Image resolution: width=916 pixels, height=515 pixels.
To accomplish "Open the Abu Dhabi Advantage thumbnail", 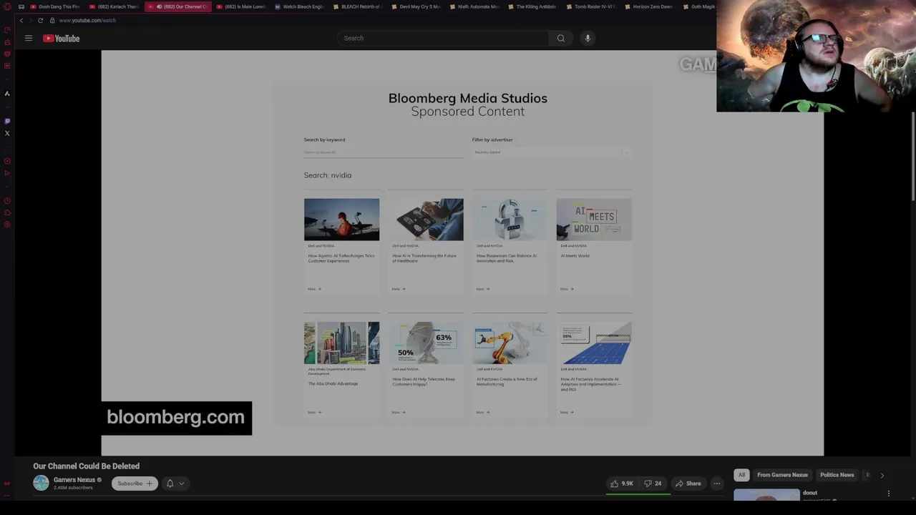I will point(341,343).
